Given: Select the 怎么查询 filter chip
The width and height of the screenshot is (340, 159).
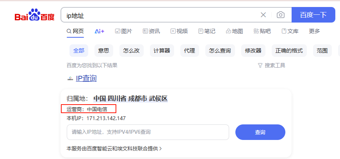Looking at the screenshot, I should coord(220,51).
